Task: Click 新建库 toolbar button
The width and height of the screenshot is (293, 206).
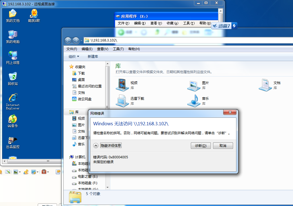Action: point(93,56)
